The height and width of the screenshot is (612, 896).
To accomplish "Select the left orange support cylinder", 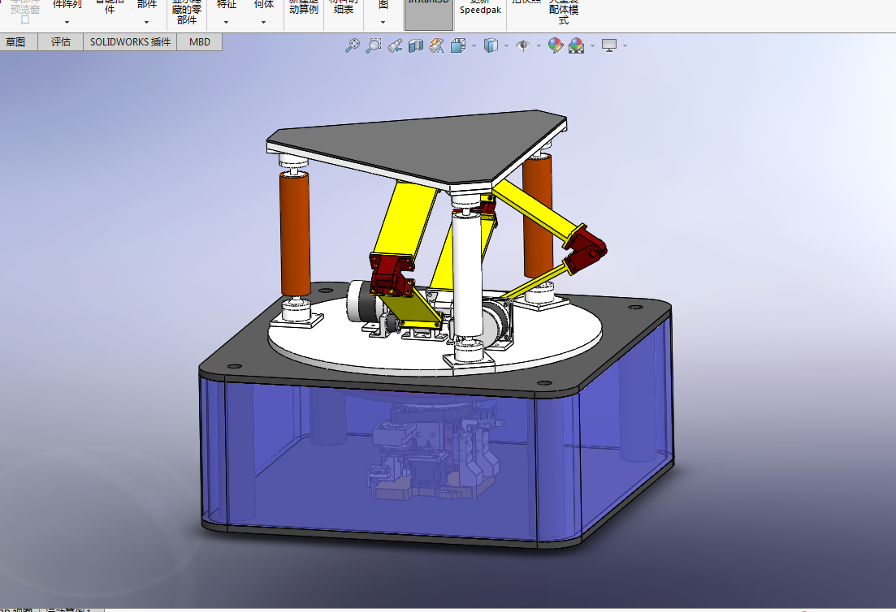I will pos(295,234).
